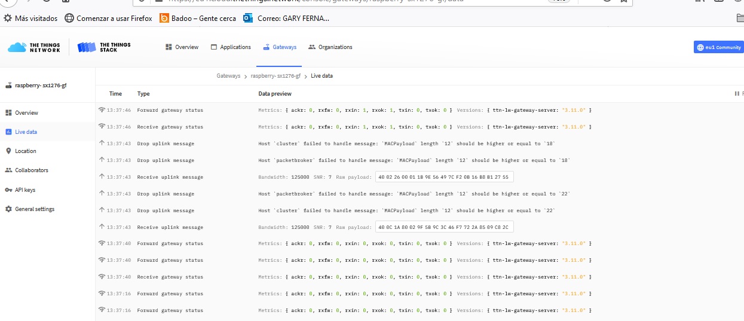The height and width of the screenshot is (321, 744).
Task: Open Overview in the left sidebar
Action: (26, 113)
